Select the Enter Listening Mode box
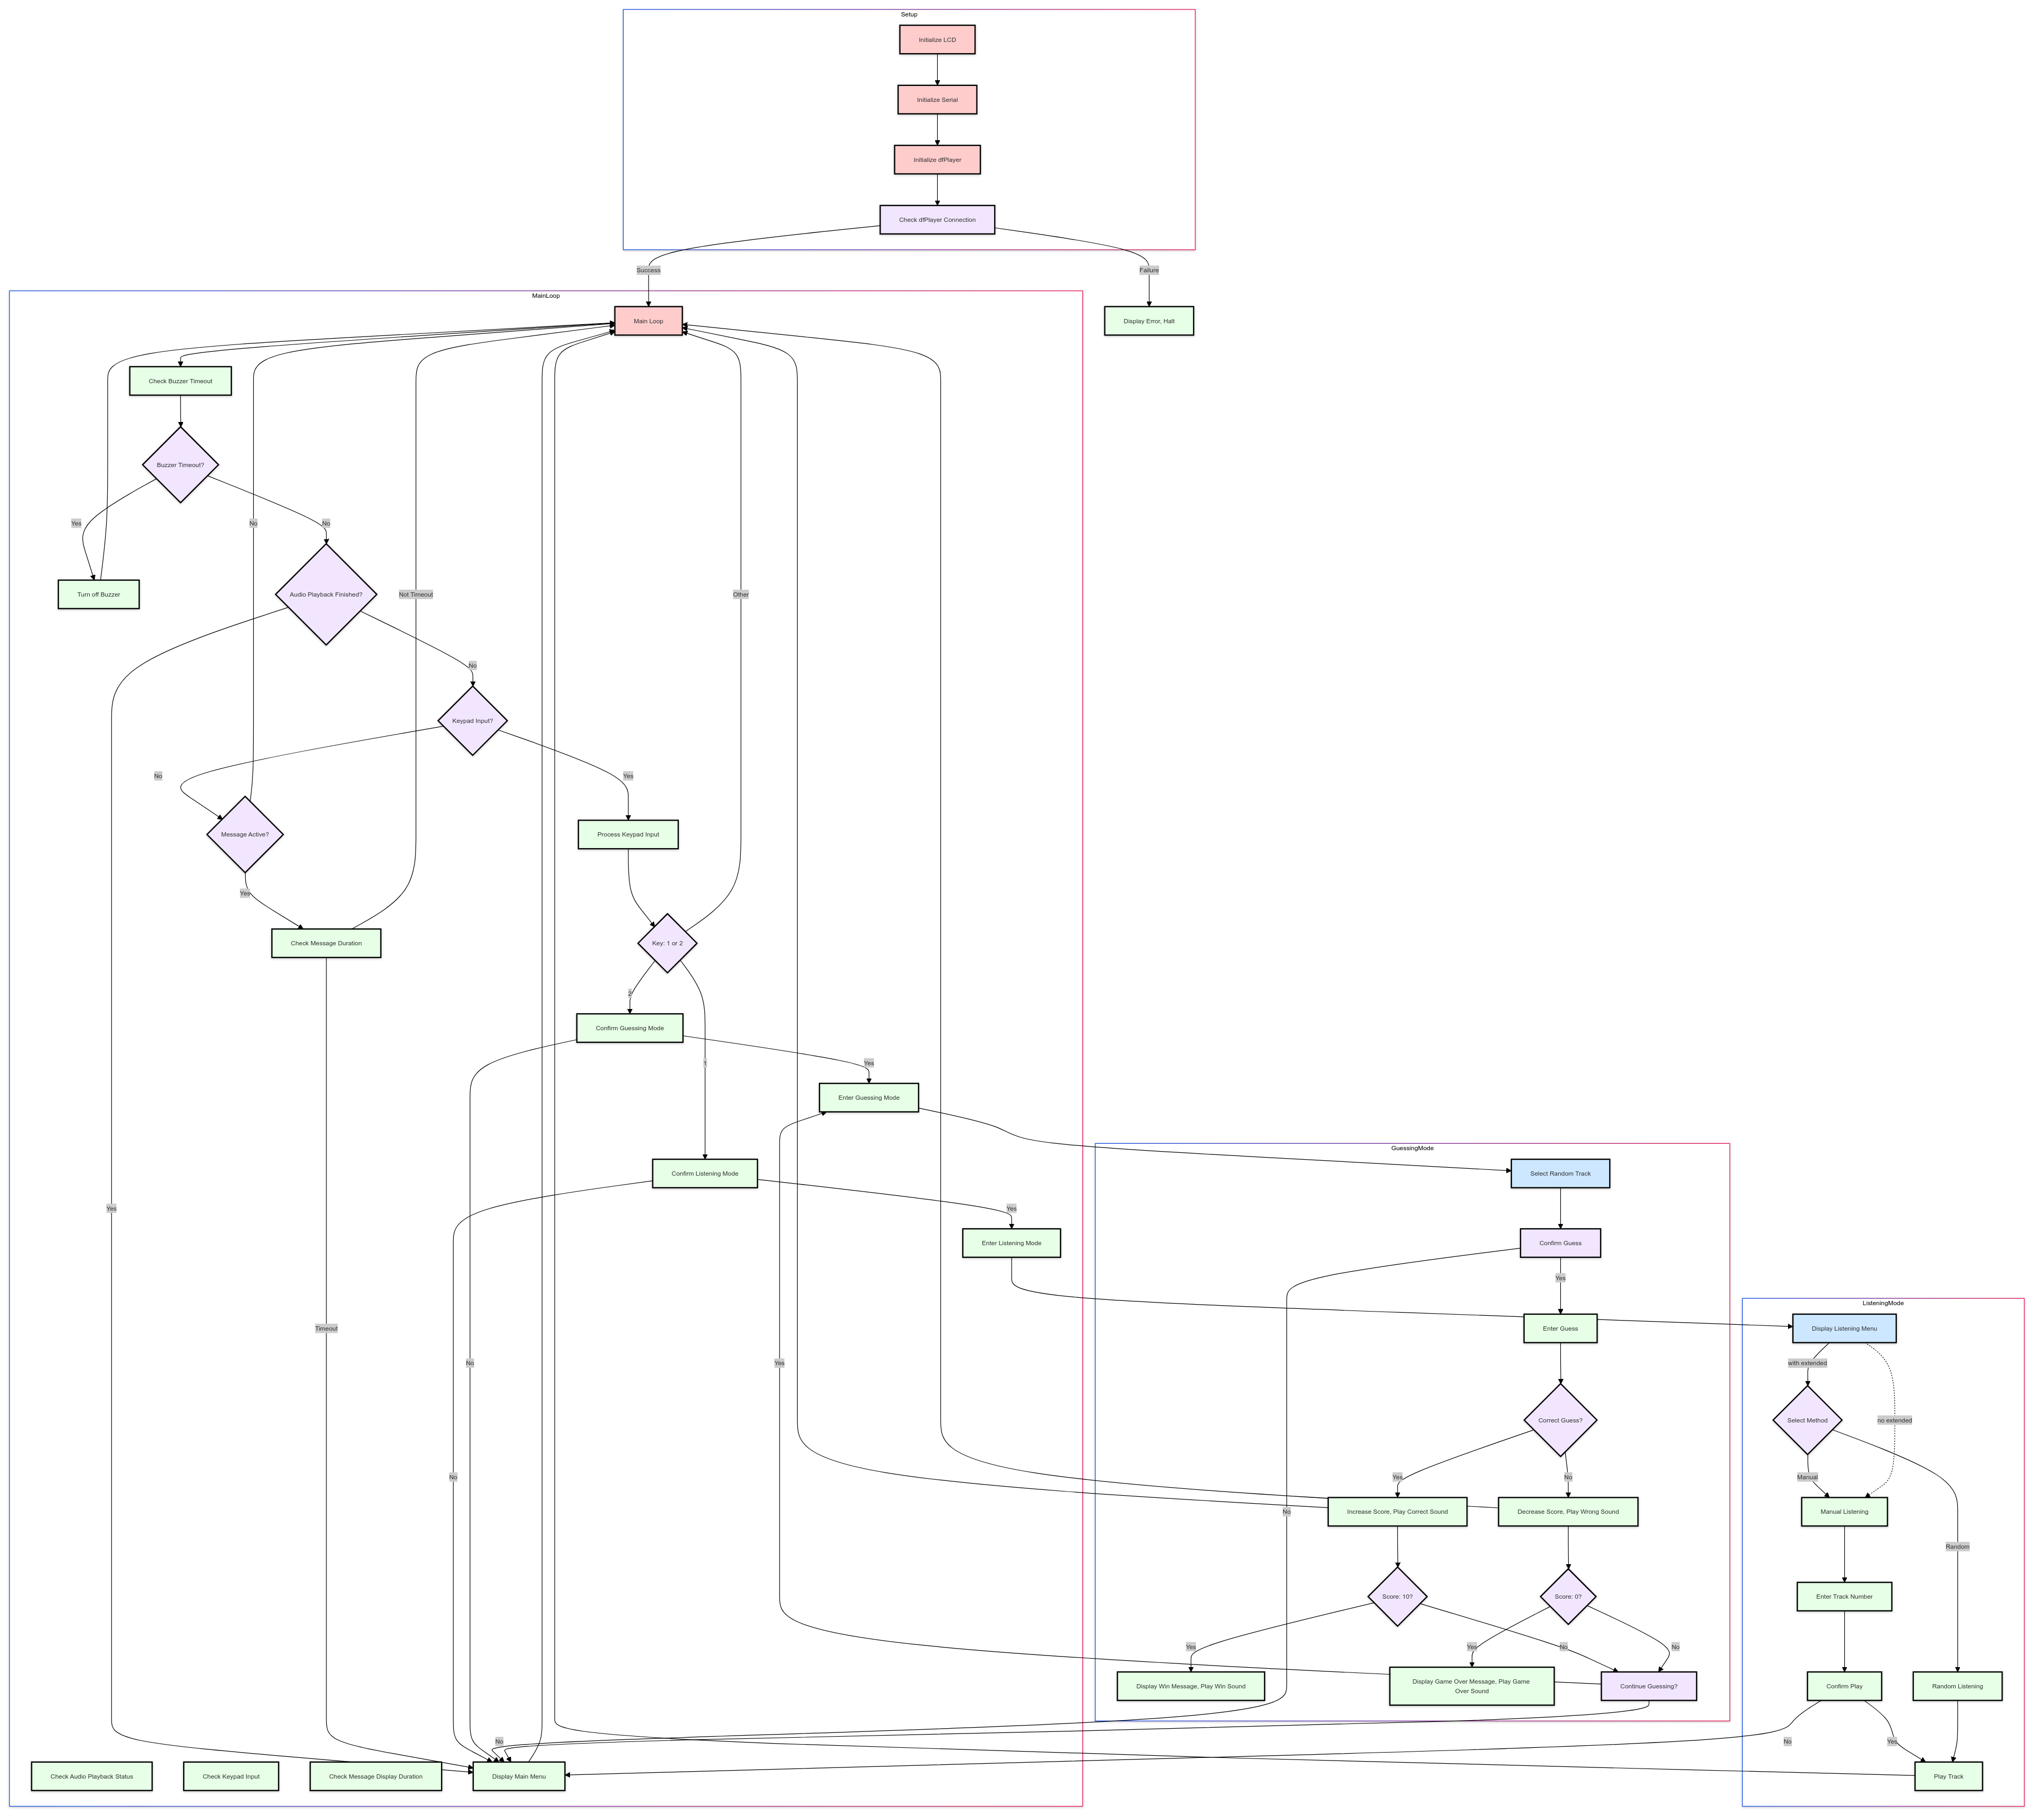Screen dimensions: 2038x1820 coord(1011,1243)
